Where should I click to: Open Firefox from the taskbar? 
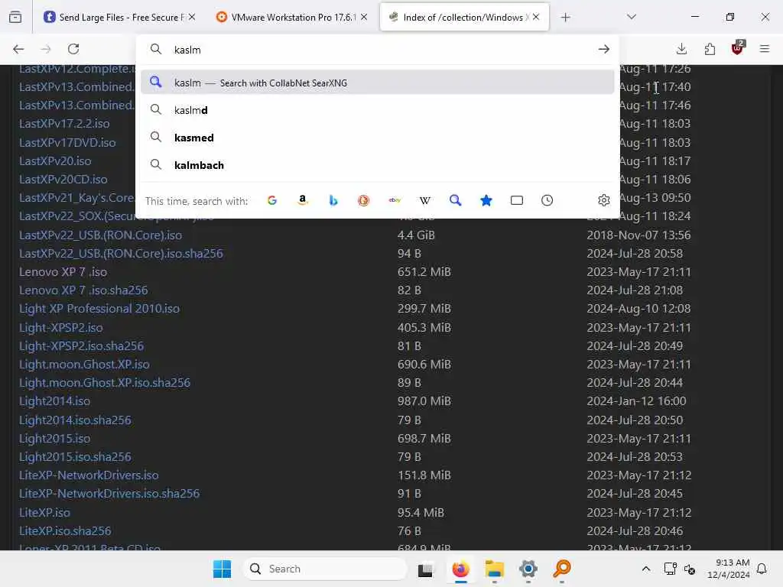460,569
